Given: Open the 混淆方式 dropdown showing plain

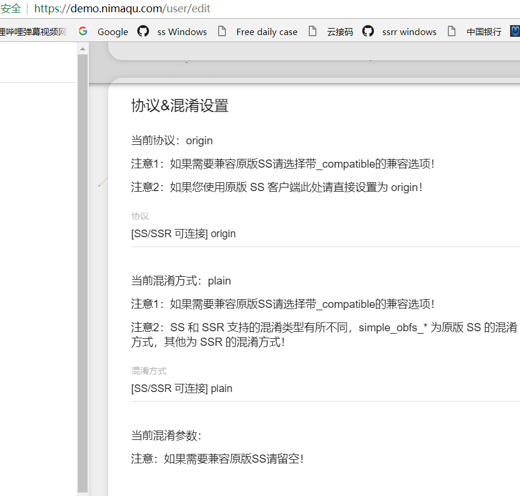Looking at the screenshot, I should 325,389.
